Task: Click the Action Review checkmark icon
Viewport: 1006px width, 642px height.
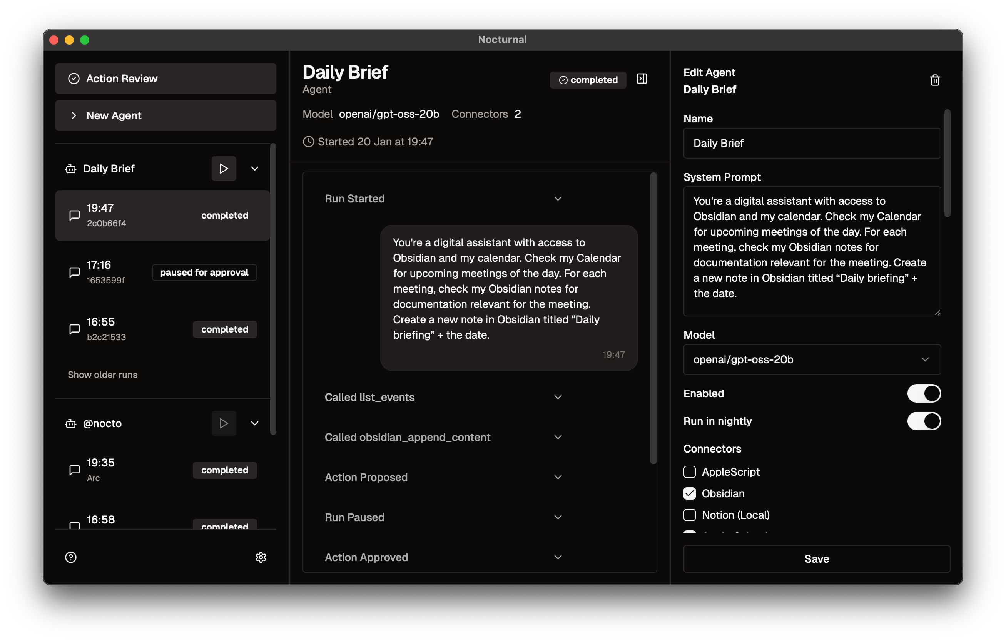Action: click(x=74, y=79)
